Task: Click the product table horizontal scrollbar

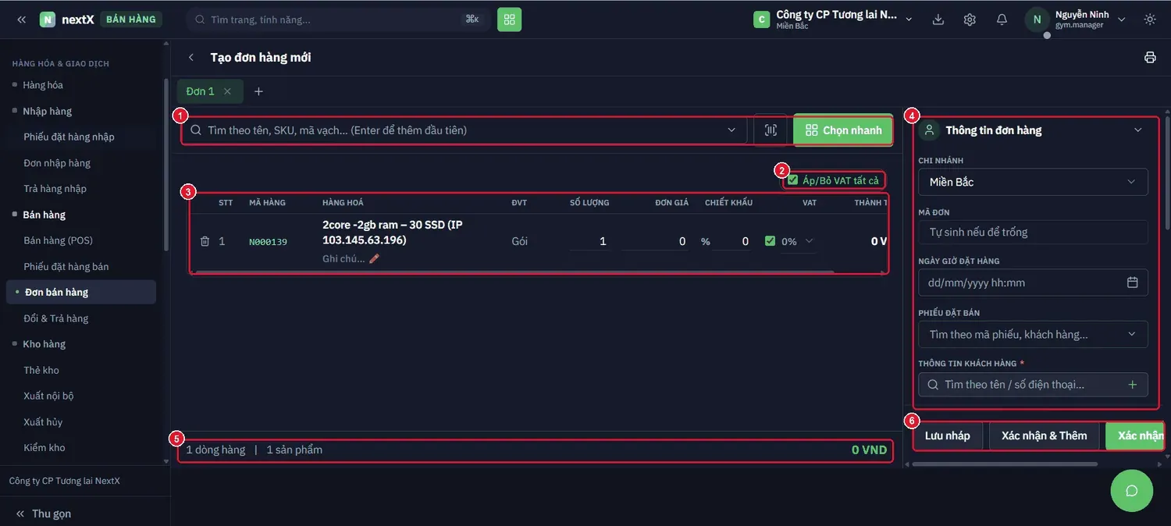Action: point(514,272)
